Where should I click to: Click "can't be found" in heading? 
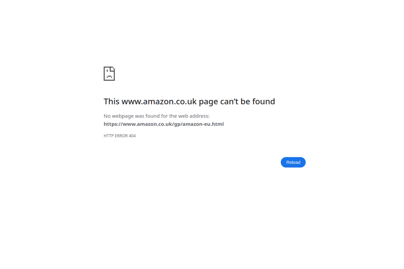(247, 102)
